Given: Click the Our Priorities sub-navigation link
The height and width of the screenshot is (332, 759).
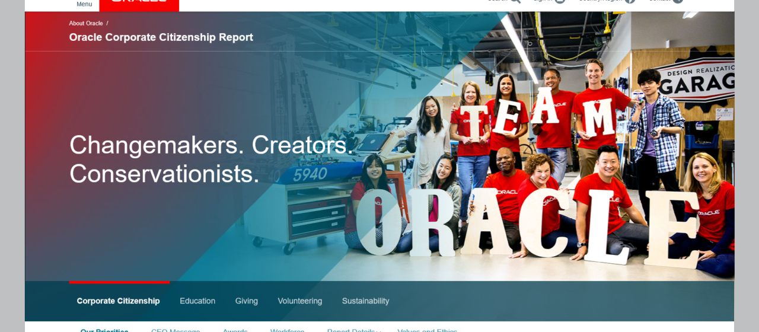Looking at the screenshot, I should coord(104,330).
